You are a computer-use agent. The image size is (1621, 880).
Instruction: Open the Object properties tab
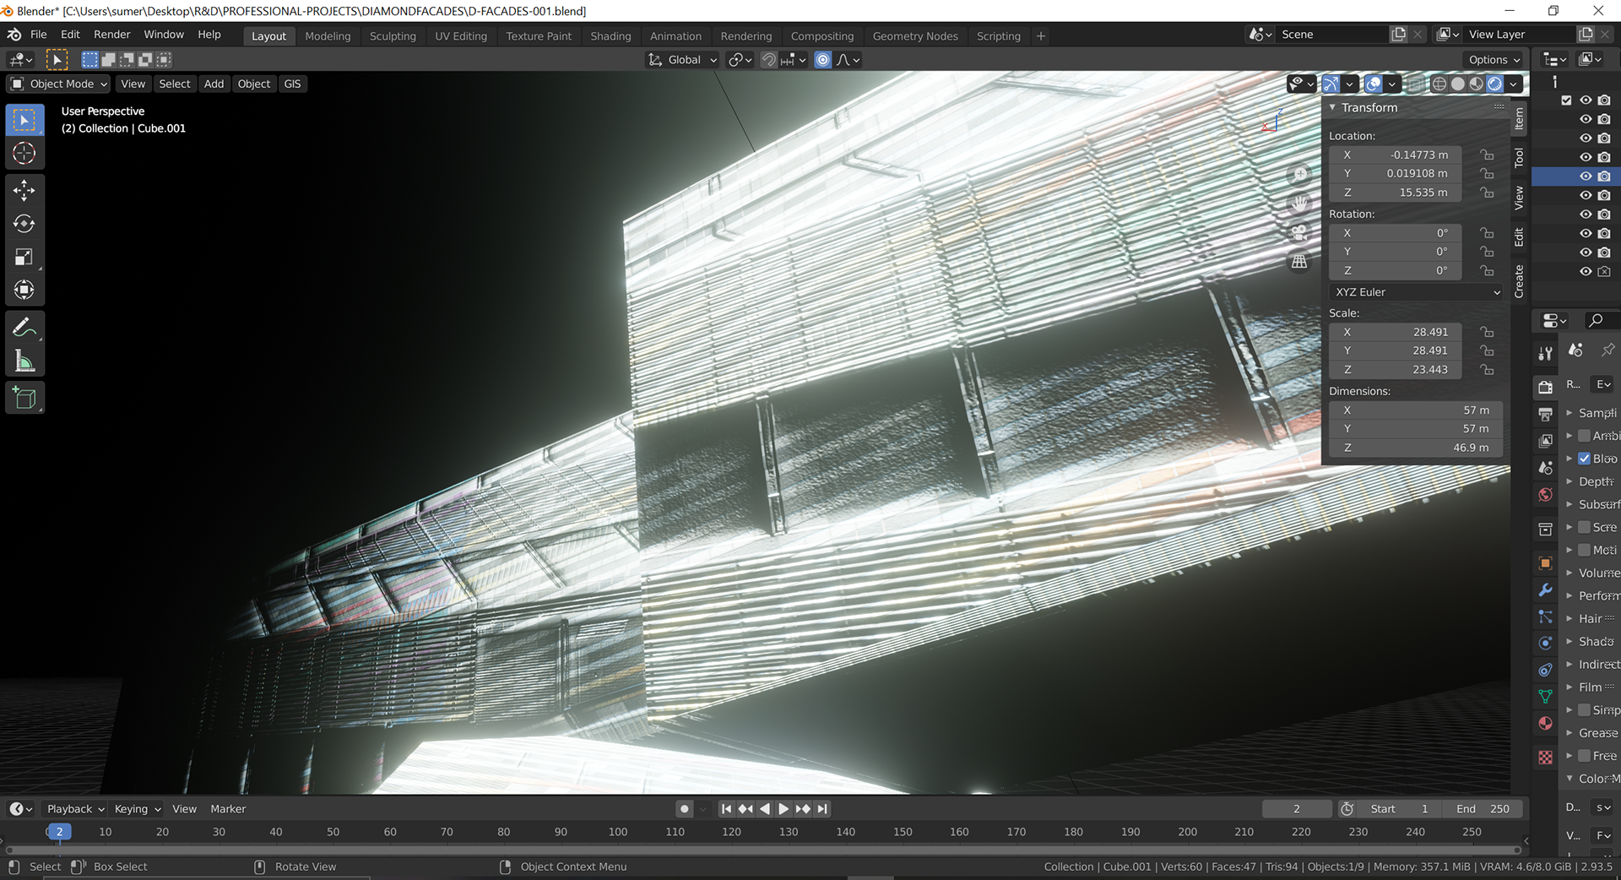point(1545,563)
